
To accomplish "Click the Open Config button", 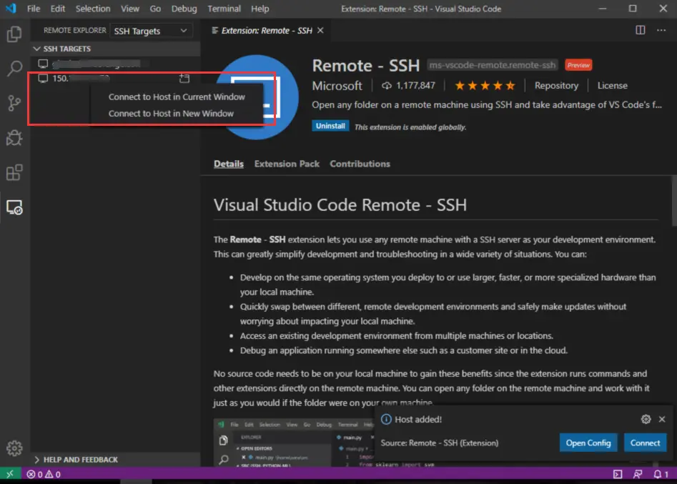I will 588,443.
